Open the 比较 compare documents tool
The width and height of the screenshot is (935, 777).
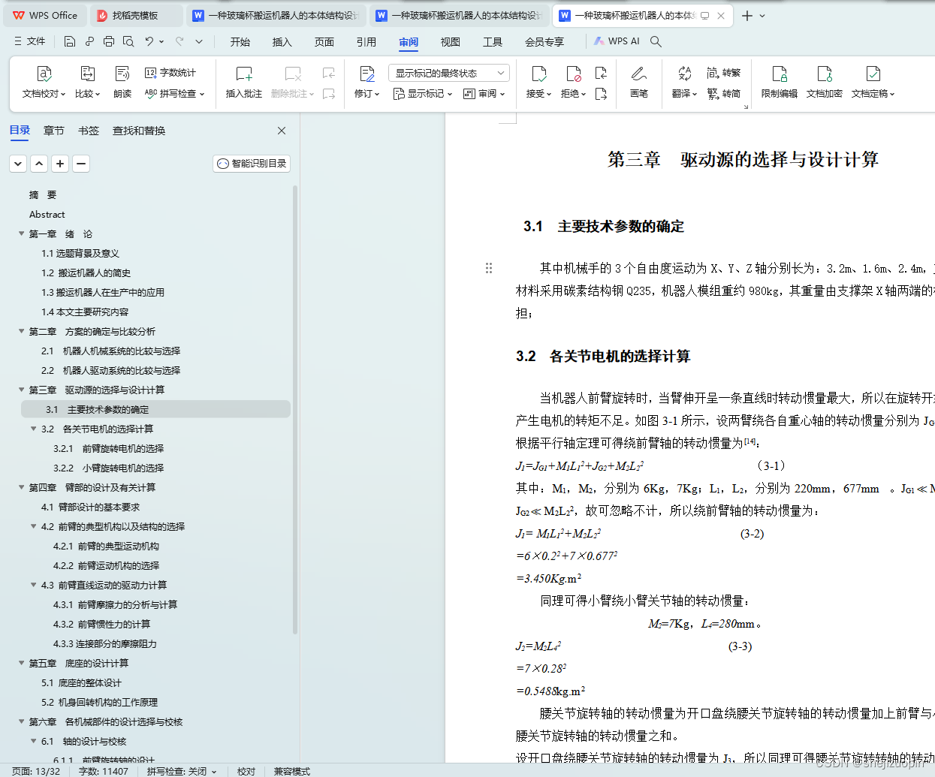87,82
